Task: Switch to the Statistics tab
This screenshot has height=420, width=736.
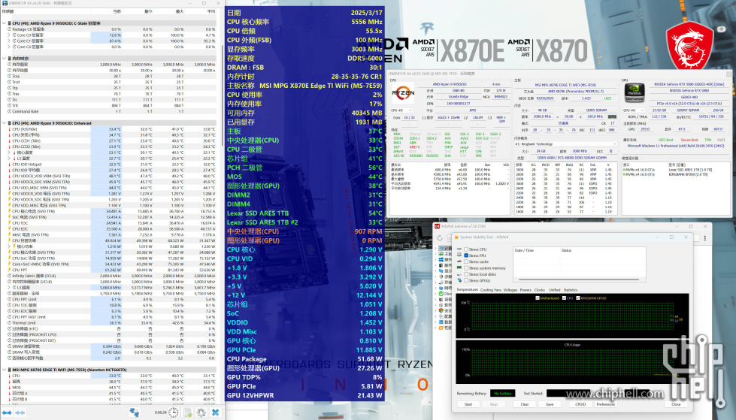Action: (571, 290)
